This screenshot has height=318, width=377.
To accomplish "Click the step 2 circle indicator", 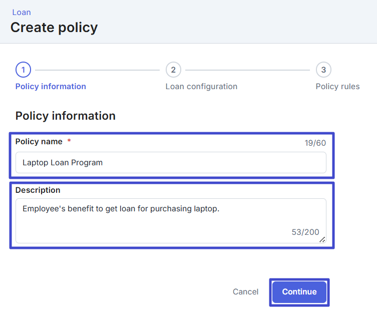I will pos(173,70).
